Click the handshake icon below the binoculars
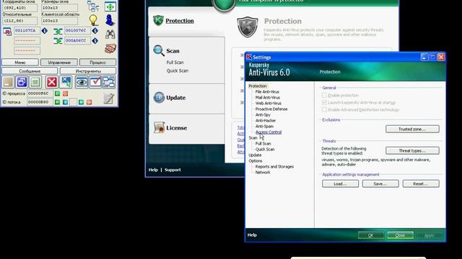 pyautogui.click(x=110, y=48)
